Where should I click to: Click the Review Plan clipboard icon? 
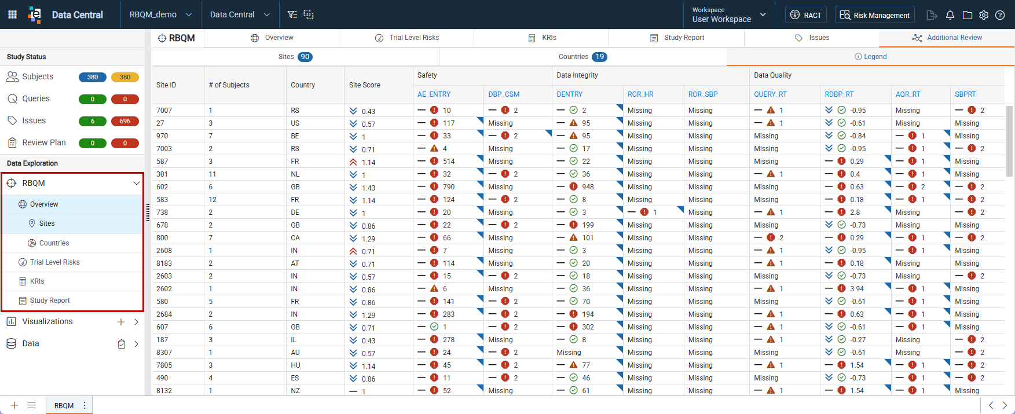[x=12, y=142]
